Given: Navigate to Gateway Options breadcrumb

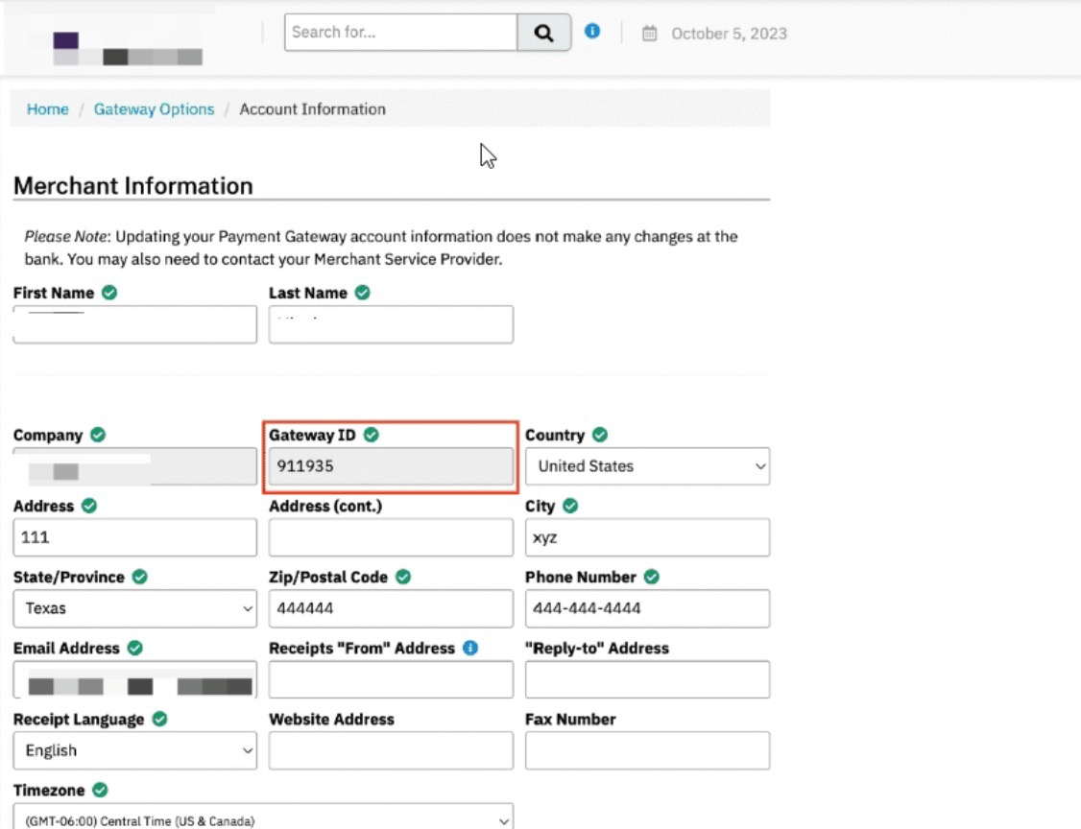Looking at the screenshot, I should click(x=154, y=109).
